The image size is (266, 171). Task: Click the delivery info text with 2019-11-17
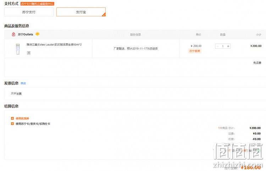point(135,49)
